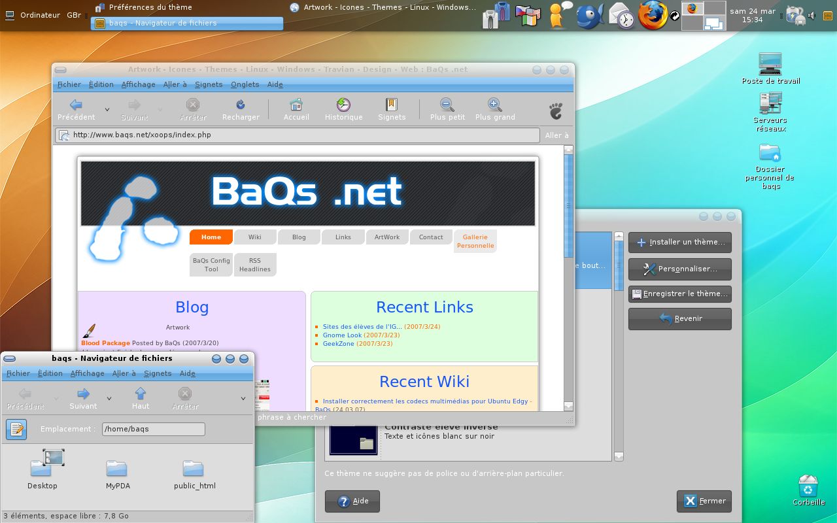The image size is (837, 523).
Task: Click Aide in theme preferences
Action: [352, 501]
